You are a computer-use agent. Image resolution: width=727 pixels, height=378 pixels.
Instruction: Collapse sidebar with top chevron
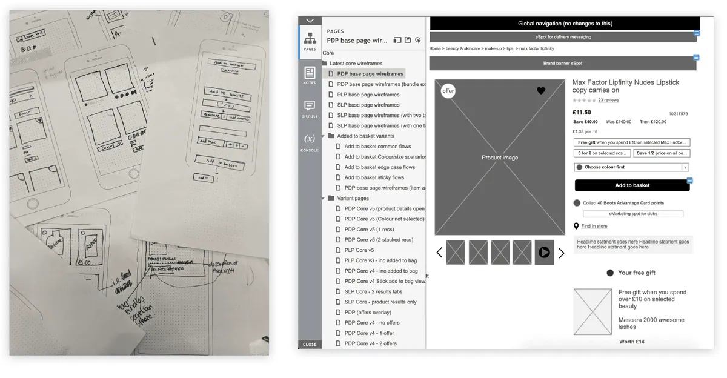310,21
